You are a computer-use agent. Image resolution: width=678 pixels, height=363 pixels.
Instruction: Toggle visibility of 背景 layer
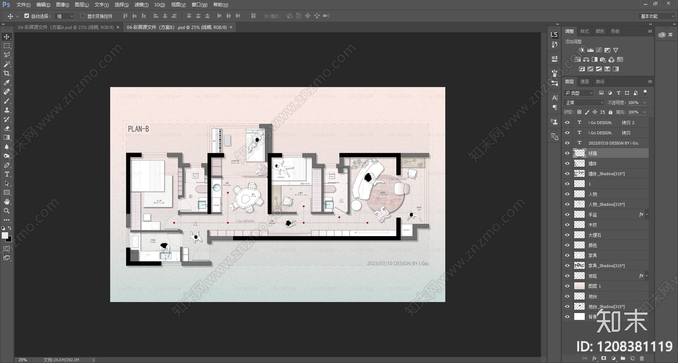567,316
